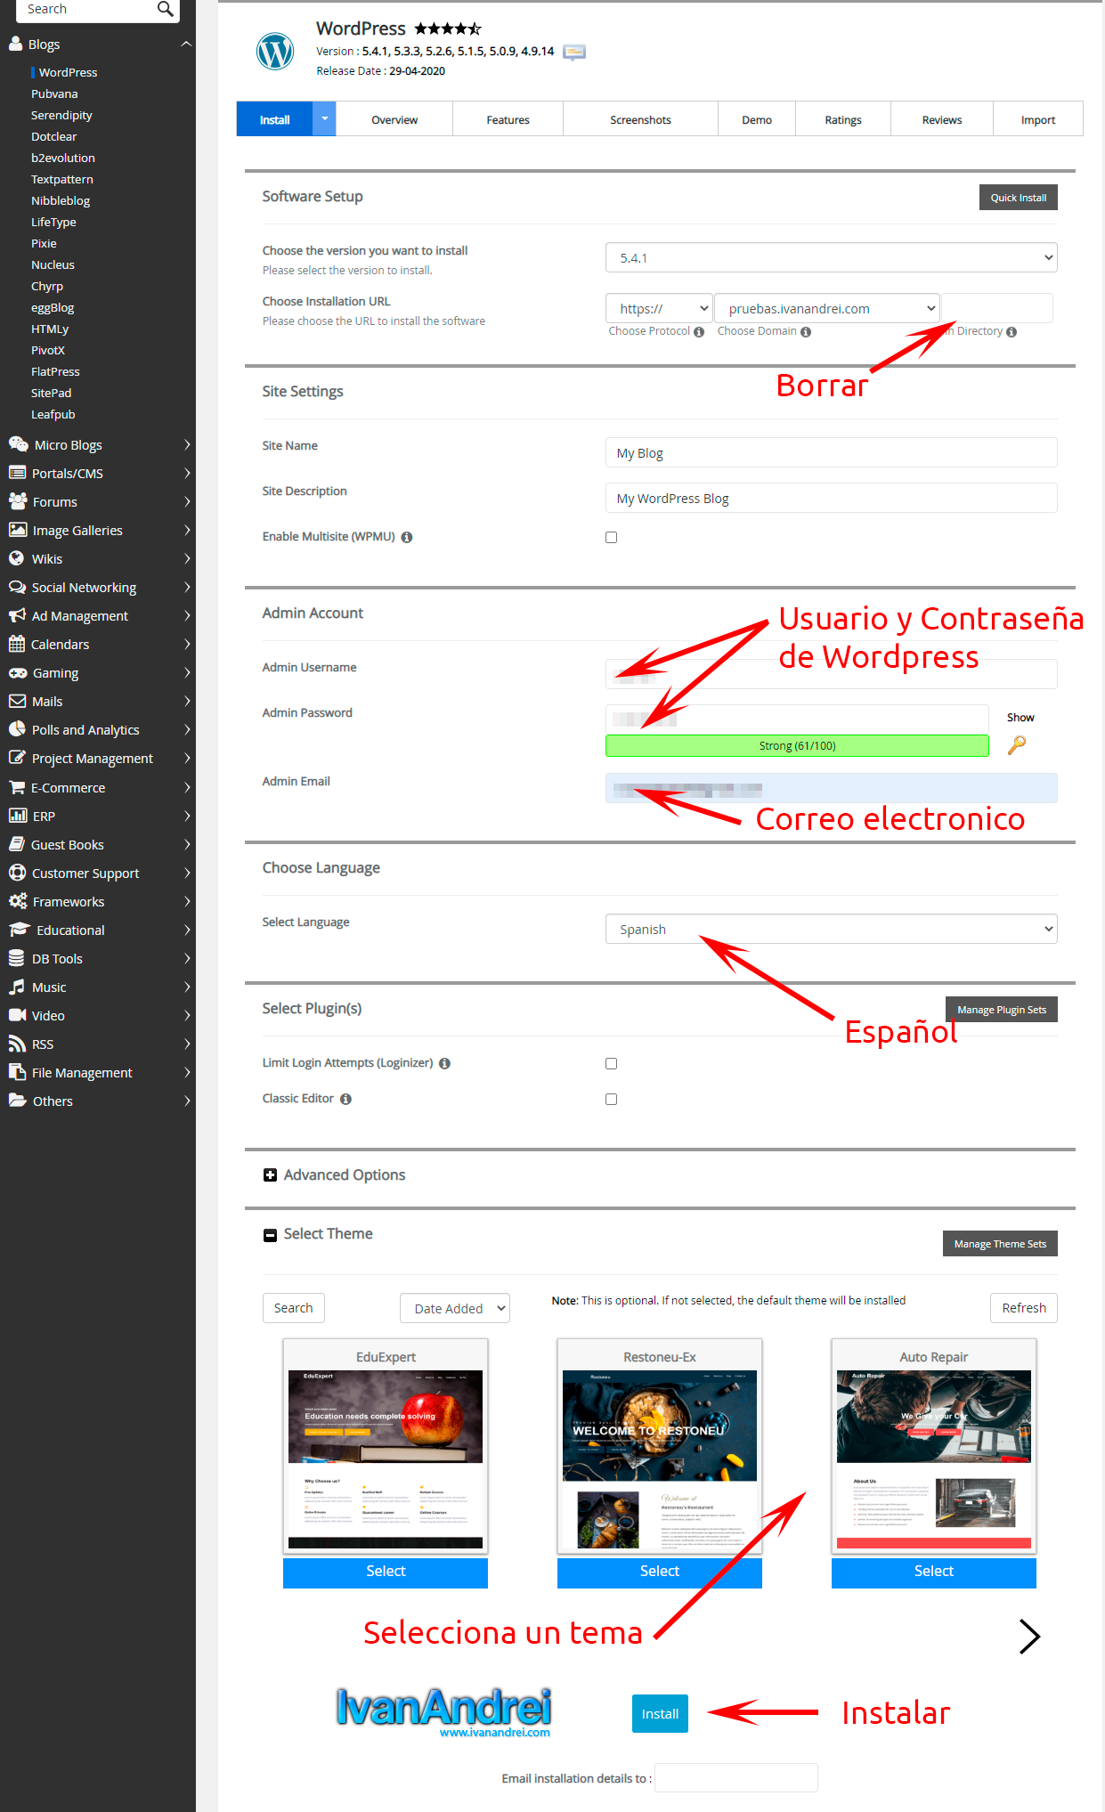
Task: Open the Demo tab
Action: (757, 119)
